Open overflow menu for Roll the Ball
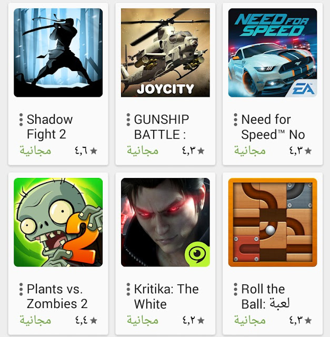This screenshot has width=330, height=337. click(235, 289)
